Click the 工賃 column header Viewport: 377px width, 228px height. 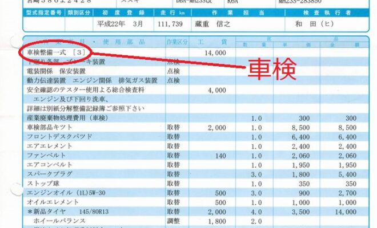[211, 42]
